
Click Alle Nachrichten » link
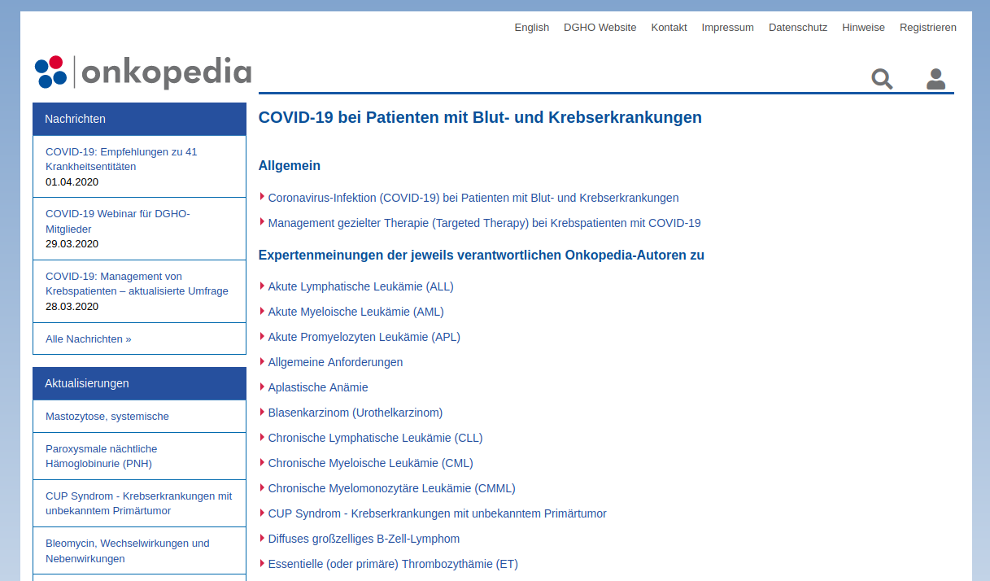pyautogui.click(x=89, y=339)
